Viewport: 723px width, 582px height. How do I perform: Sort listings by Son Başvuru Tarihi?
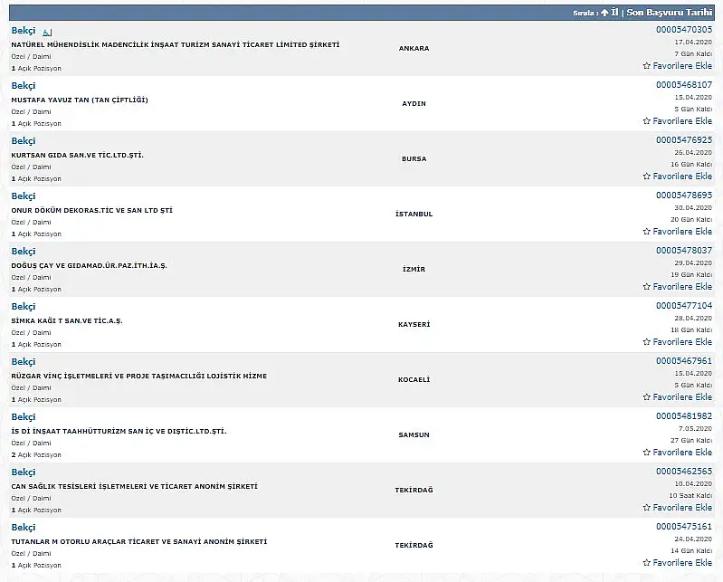(669, 13)
